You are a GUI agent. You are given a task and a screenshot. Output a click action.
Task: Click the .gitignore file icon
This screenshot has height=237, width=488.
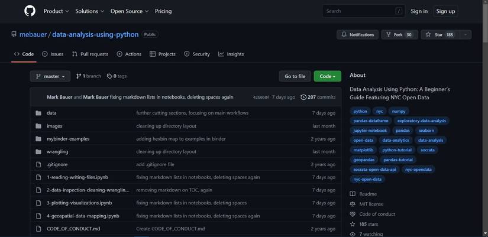(38, 164)
